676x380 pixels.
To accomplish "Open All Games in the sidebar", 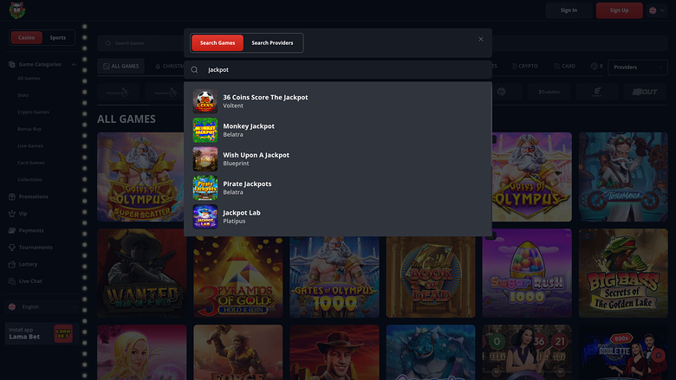I will 29,78.
